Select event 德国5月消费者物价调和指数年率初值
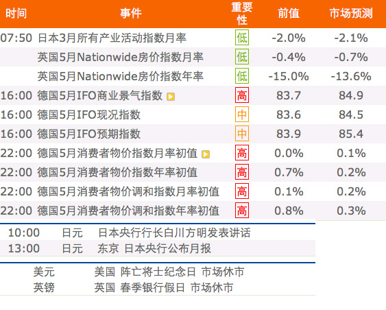Screen dimensions: 386x310 [x=128, y=211]
